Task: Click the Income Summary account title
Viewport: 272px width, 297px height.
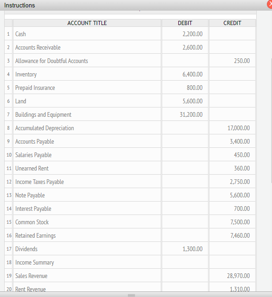Action: [34, 263]
